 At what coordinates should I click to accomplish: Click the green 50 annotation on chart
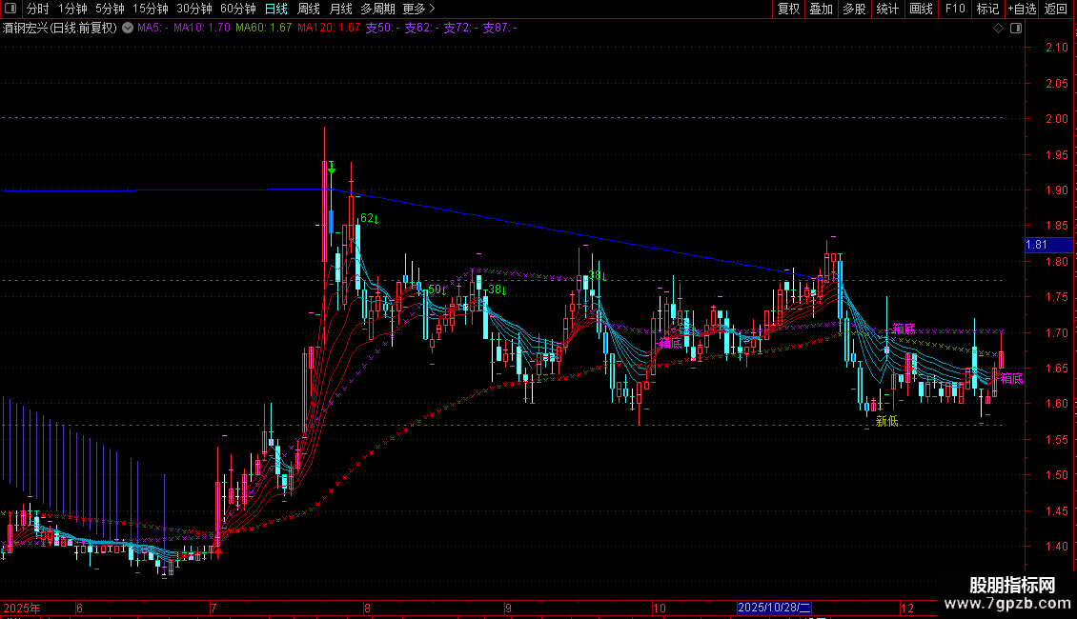pos(437,290)
